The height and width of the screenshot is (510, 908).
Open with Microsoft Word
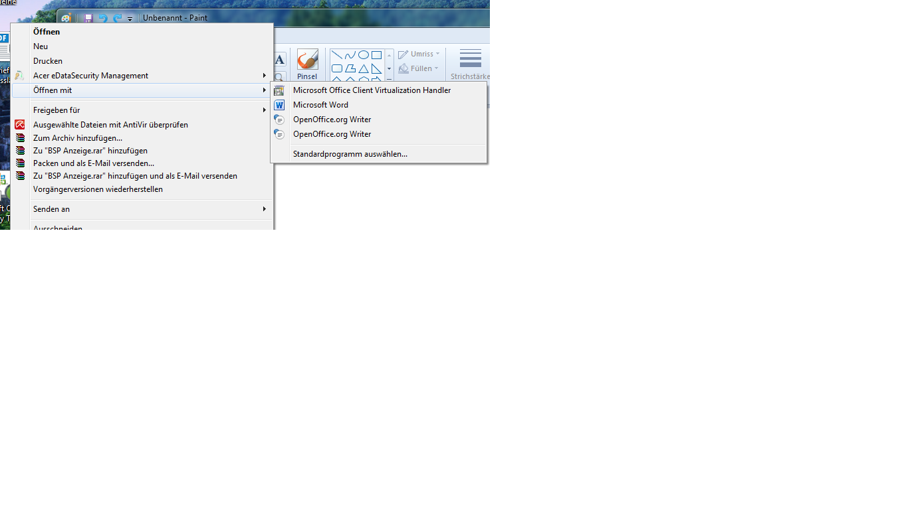tap(320, 105)
